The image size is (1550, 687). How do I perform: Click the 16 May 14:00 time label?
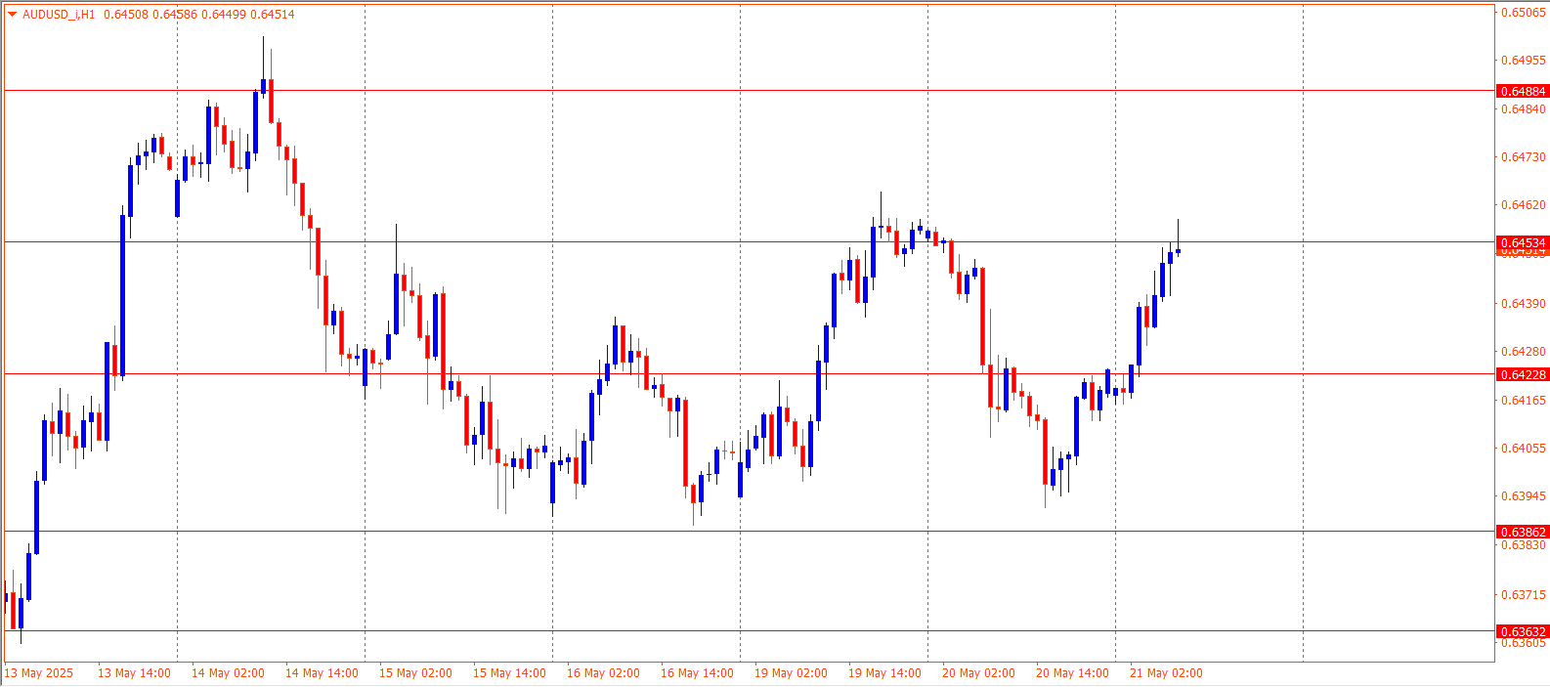tap(697, 673)
